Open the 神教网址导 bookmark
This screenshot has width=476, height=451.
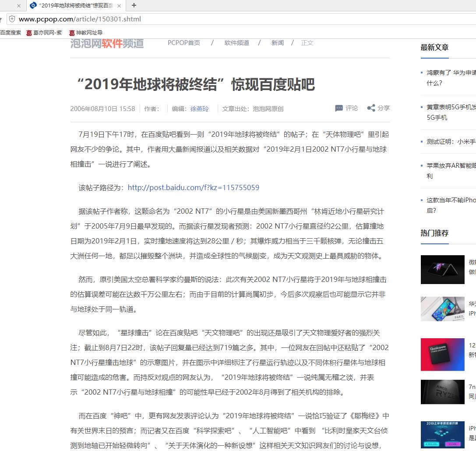(86, 33)
